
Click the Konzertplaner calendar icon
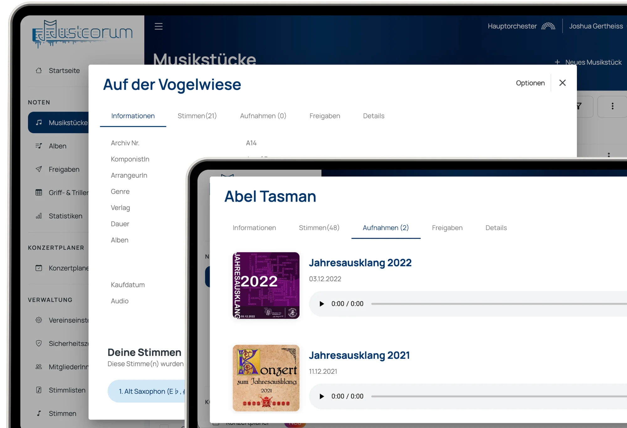click(x=39, y=268)
